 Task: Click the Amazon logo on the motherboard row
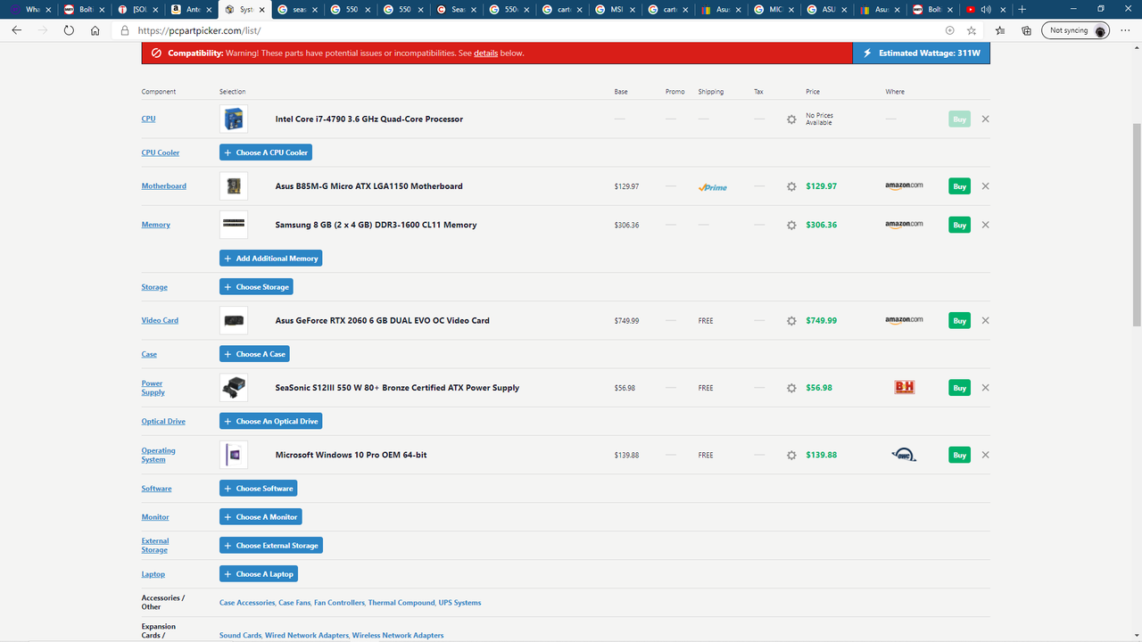[904, 186]
